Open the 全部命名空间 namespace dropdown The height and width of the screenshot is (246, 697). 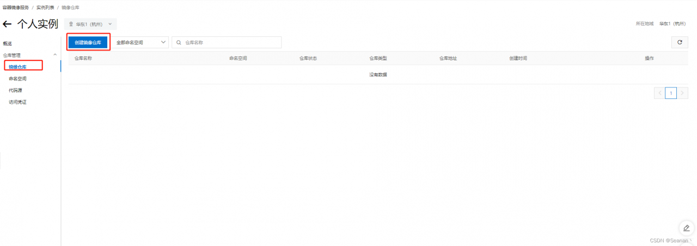(140, 42)
